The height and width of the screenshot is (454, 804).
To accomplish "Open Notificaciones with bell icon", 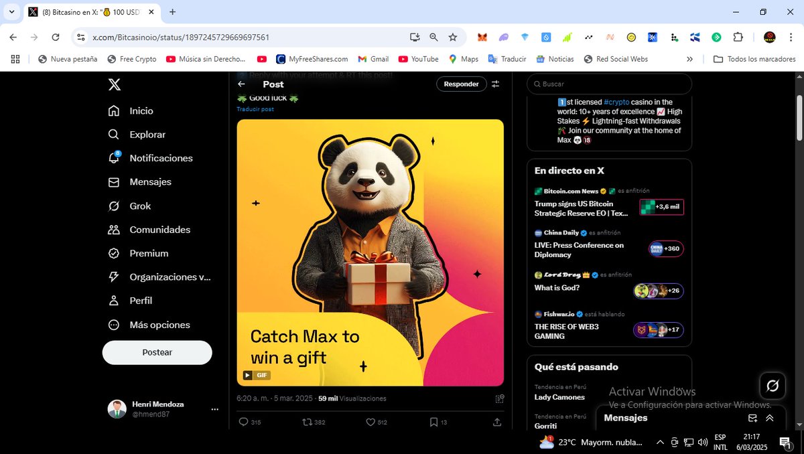I will tap(151, 158).
